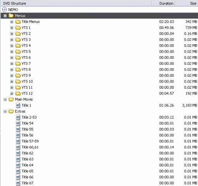Image resolution: width=198 pixels, height=186 pixels.
Task: Sort by the Size column header
Action: (x=186, y=3)
